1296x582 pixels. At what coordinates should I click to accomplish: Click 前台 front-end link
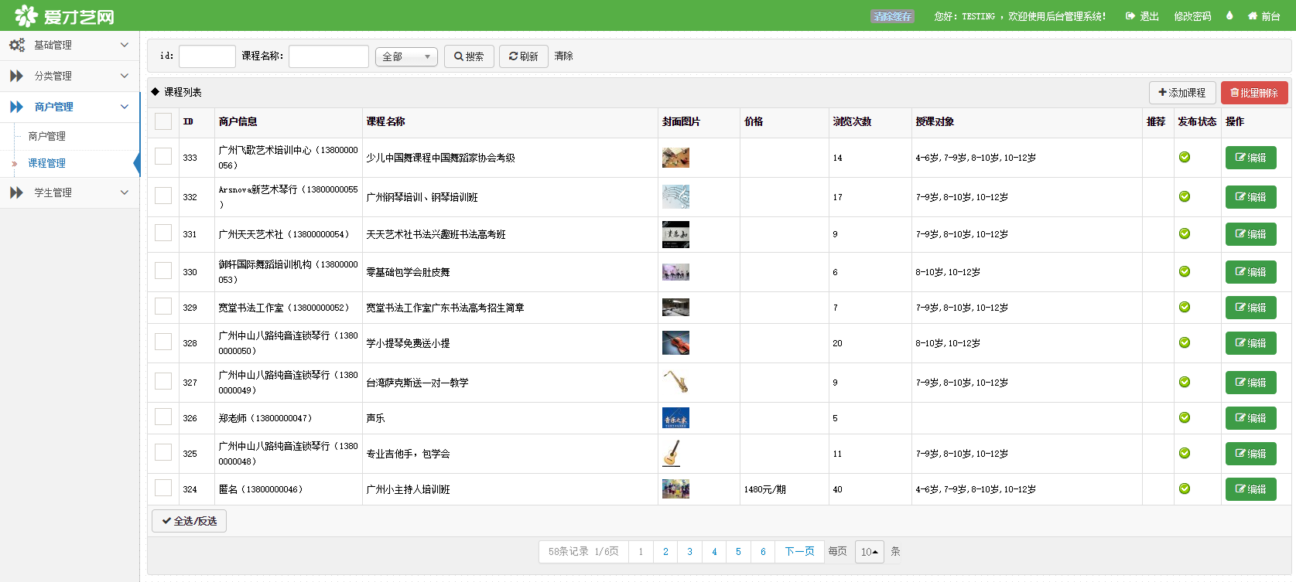click(1264, 16)
